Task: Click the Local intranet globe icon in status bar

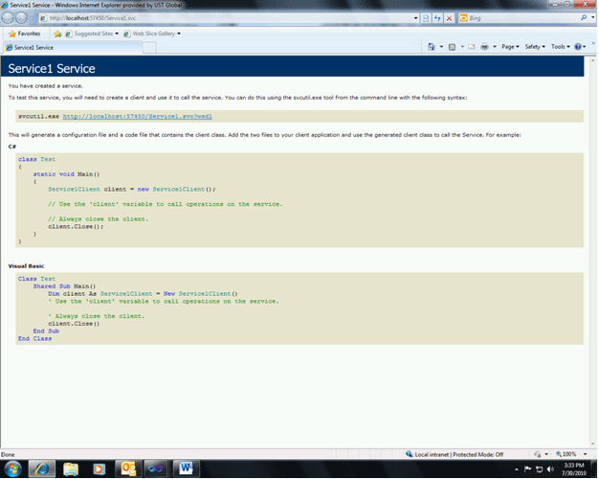Action: pyautogui.click(x=410, y=454)
